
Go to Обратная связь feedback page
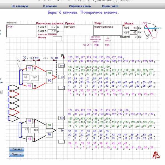point(78,6)
